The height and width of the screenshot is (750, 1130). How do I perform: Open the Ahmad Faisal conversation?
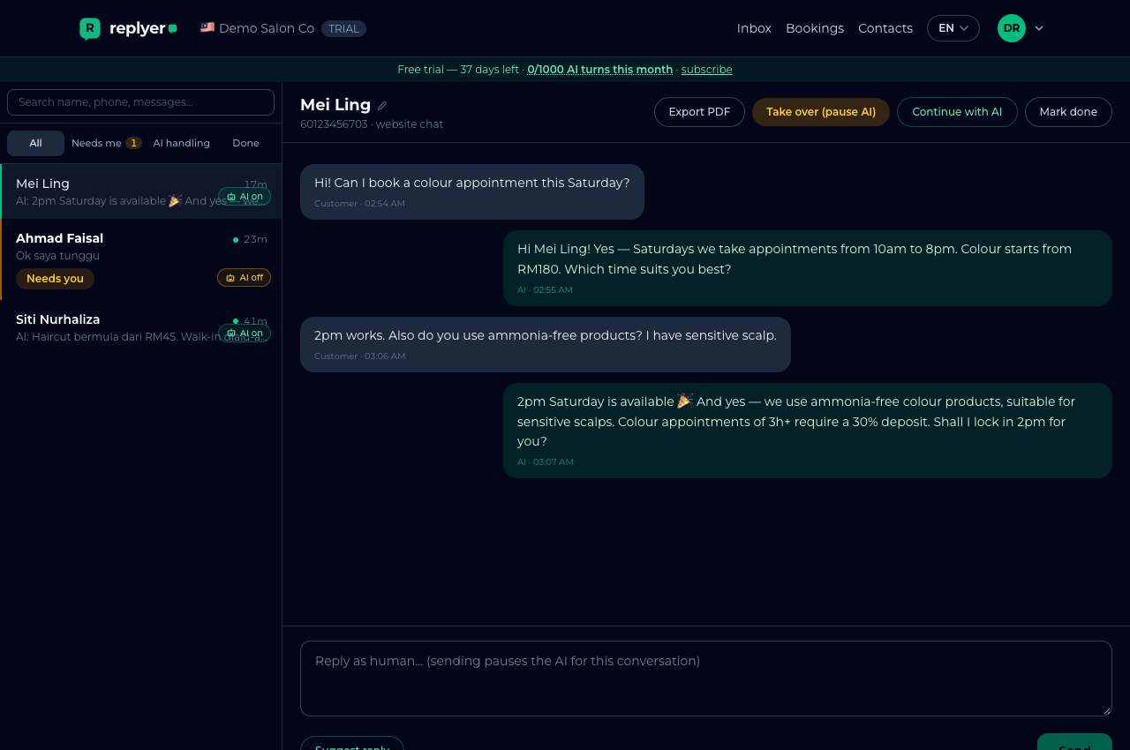tap(141, 259)
